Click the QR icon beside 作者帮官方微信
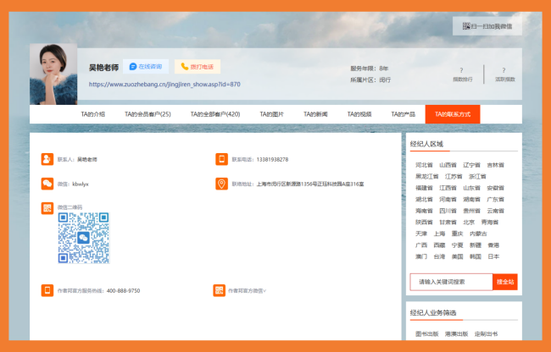 pos(220,290)
